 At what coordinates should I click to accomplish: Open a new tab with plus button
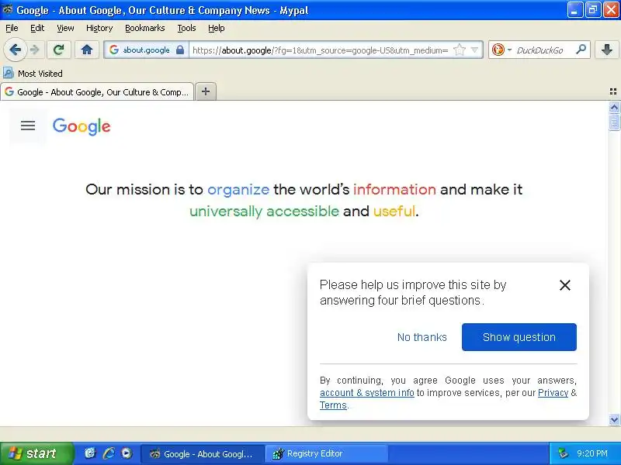pos(206,91)
